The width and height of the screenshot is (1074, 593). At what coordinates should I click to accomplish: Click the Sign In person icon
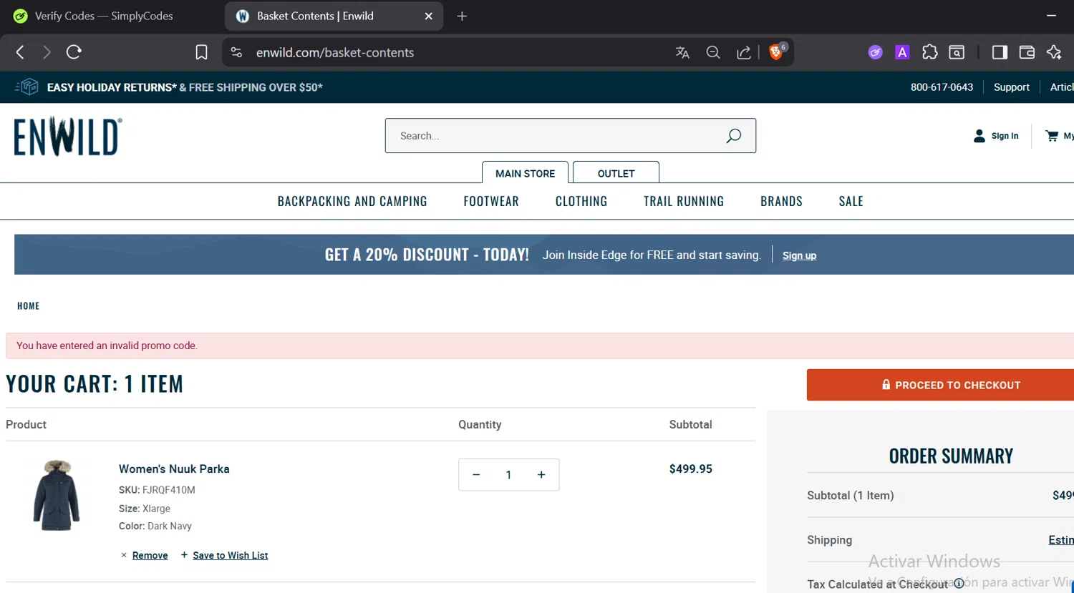coord(979,136)
